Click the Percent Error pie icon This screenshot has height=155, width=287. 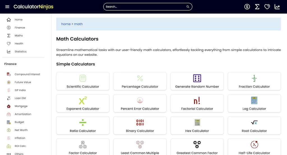(x=140, y=100)
